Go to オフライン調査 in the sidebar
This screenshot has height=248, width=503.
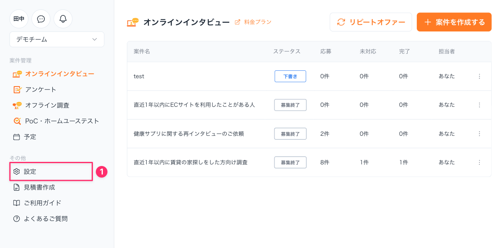pyautogui.click(x=47, y=105)
